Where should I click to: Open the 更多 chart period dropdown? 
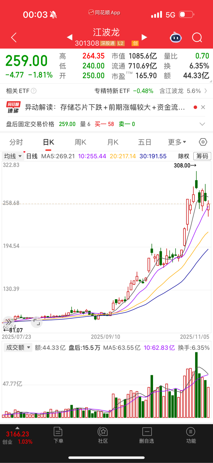(x=177, y=142)
